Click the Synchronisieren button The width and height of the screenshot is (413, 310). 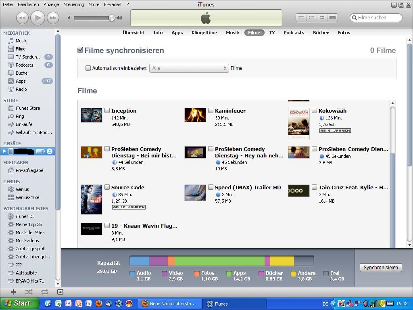pos(381,268)
